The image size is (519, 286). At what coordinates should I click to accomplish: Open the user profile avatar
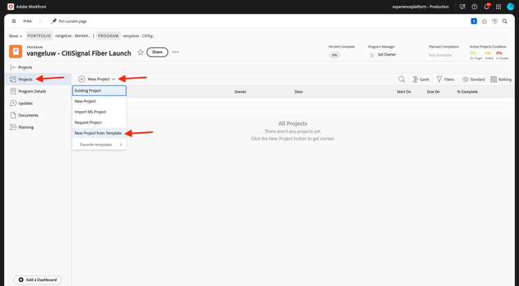pyautogui.click(x=511, y=7)
